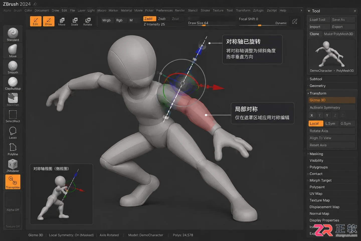Open the Zplugin menu
Screen dimensions: 361x241
click(x=258, y=11)
